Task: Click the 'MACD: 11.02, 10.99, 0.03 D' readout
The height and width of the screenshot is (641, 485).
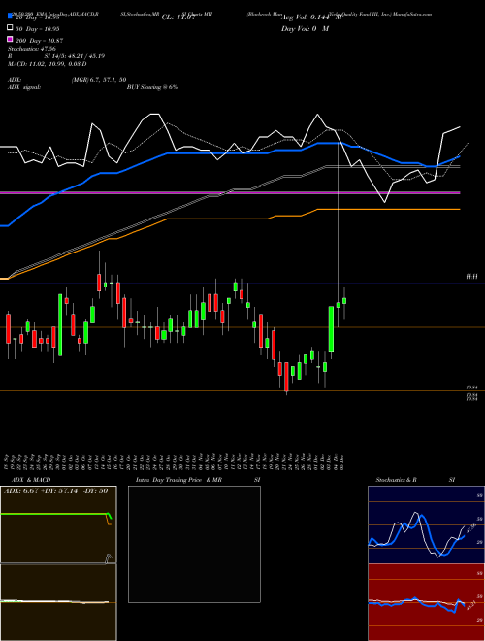Action: 47,64
